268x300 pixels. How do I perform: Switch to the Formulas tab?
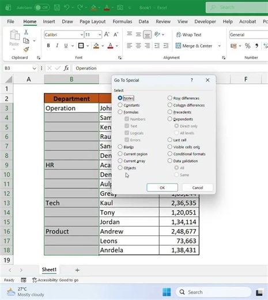pos(122,21)
